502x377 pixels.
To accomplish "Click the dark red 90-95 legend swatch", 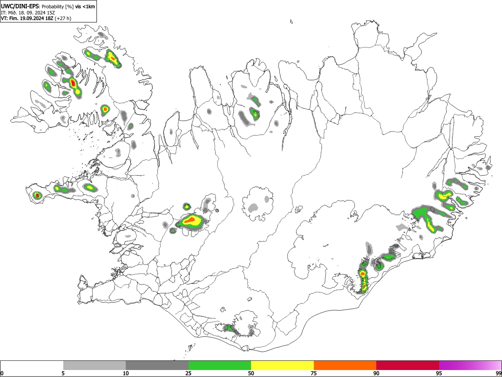I will coord(408,365).
